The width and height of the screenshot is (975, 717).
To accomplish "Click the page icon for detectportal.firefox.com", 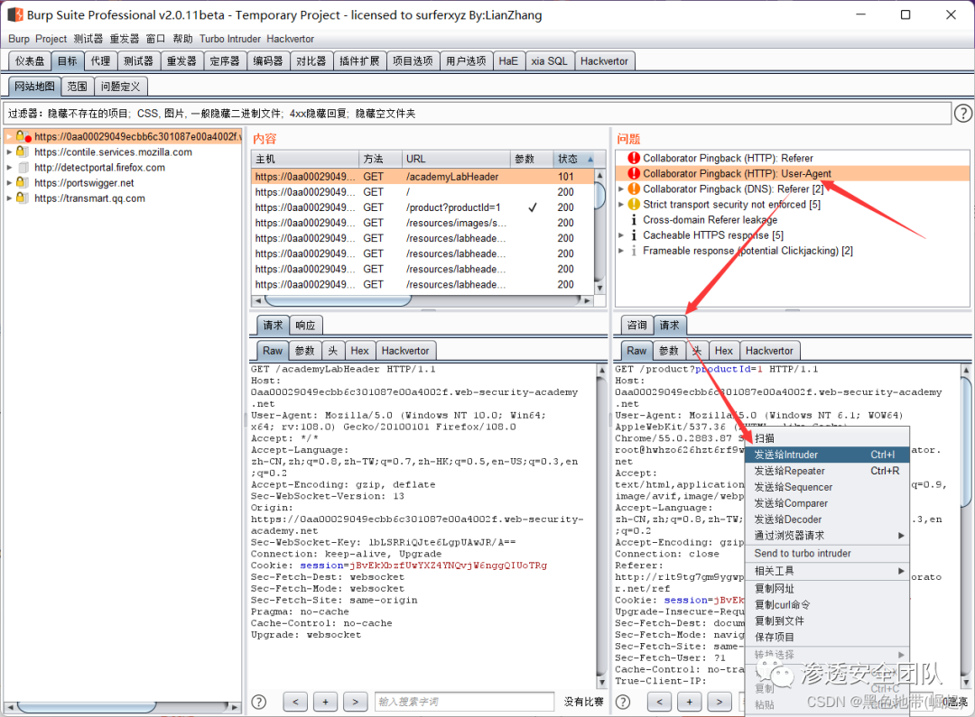I will tap(23, 167).
